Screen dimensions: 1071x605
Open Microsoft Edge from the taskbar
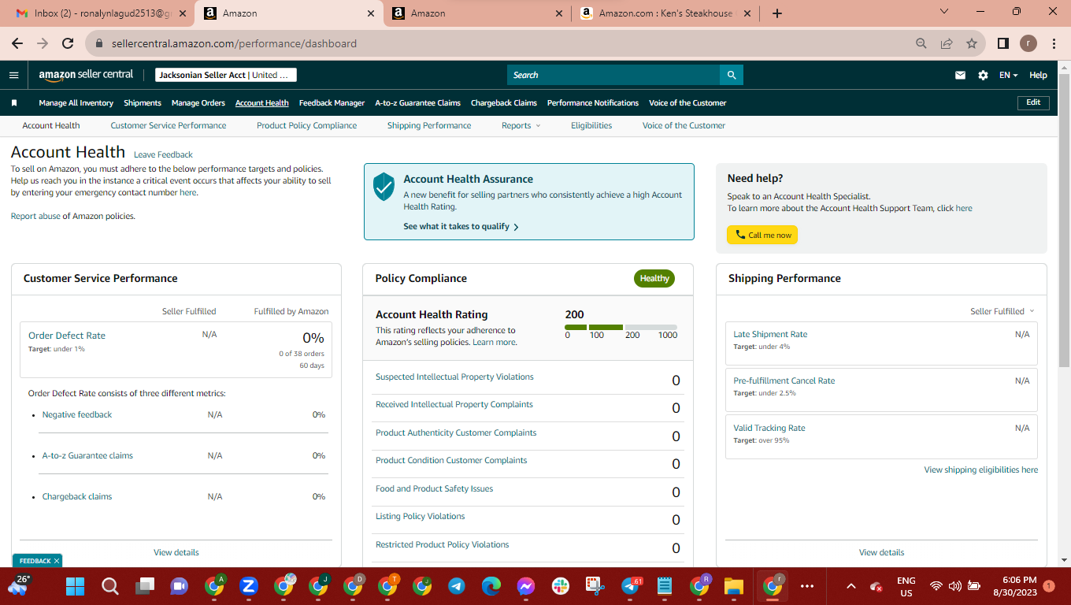click(491, 586)
